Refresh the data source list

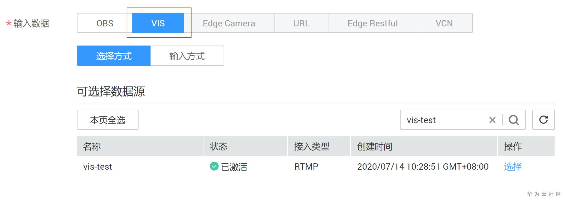click(x=543, y=120)
